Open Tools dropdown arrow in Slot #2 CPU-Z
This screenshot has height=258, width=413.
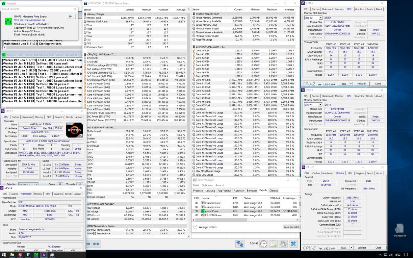coord(351,83)
